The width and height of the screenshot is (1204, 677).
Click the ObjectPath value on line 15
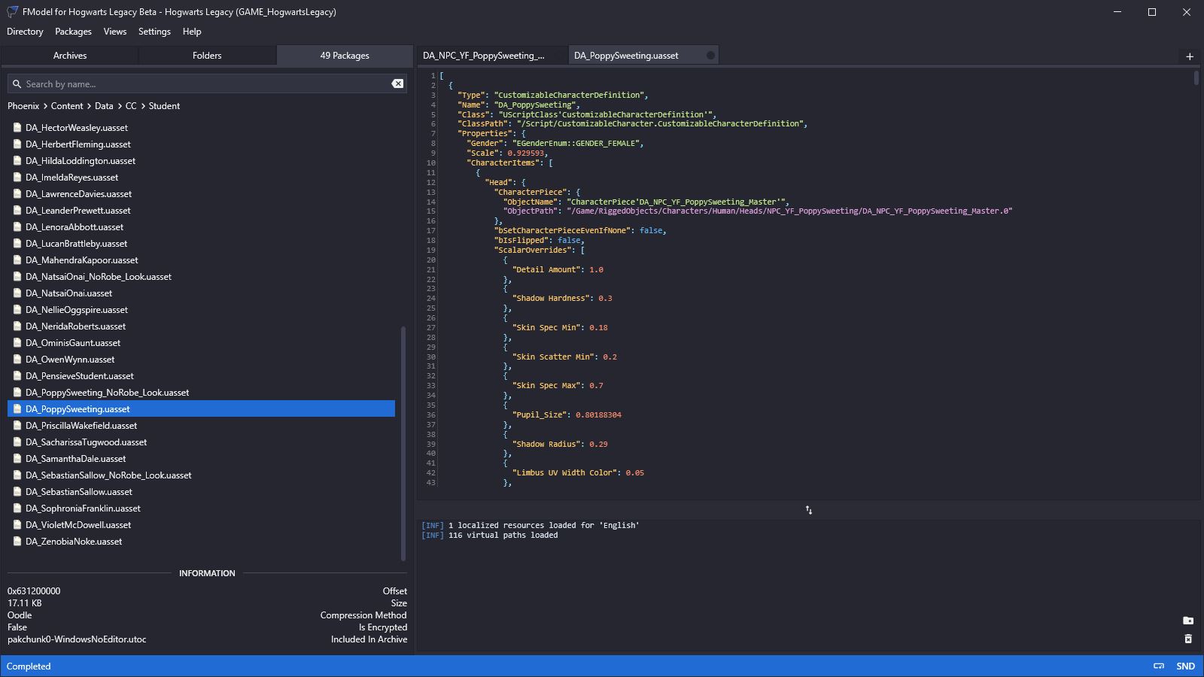pos(789,211)
